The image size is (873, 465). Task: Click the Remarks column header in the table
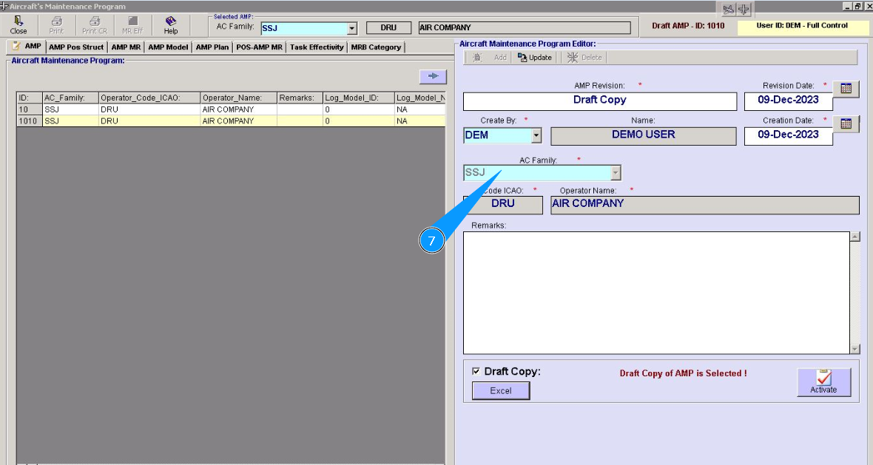300,98
